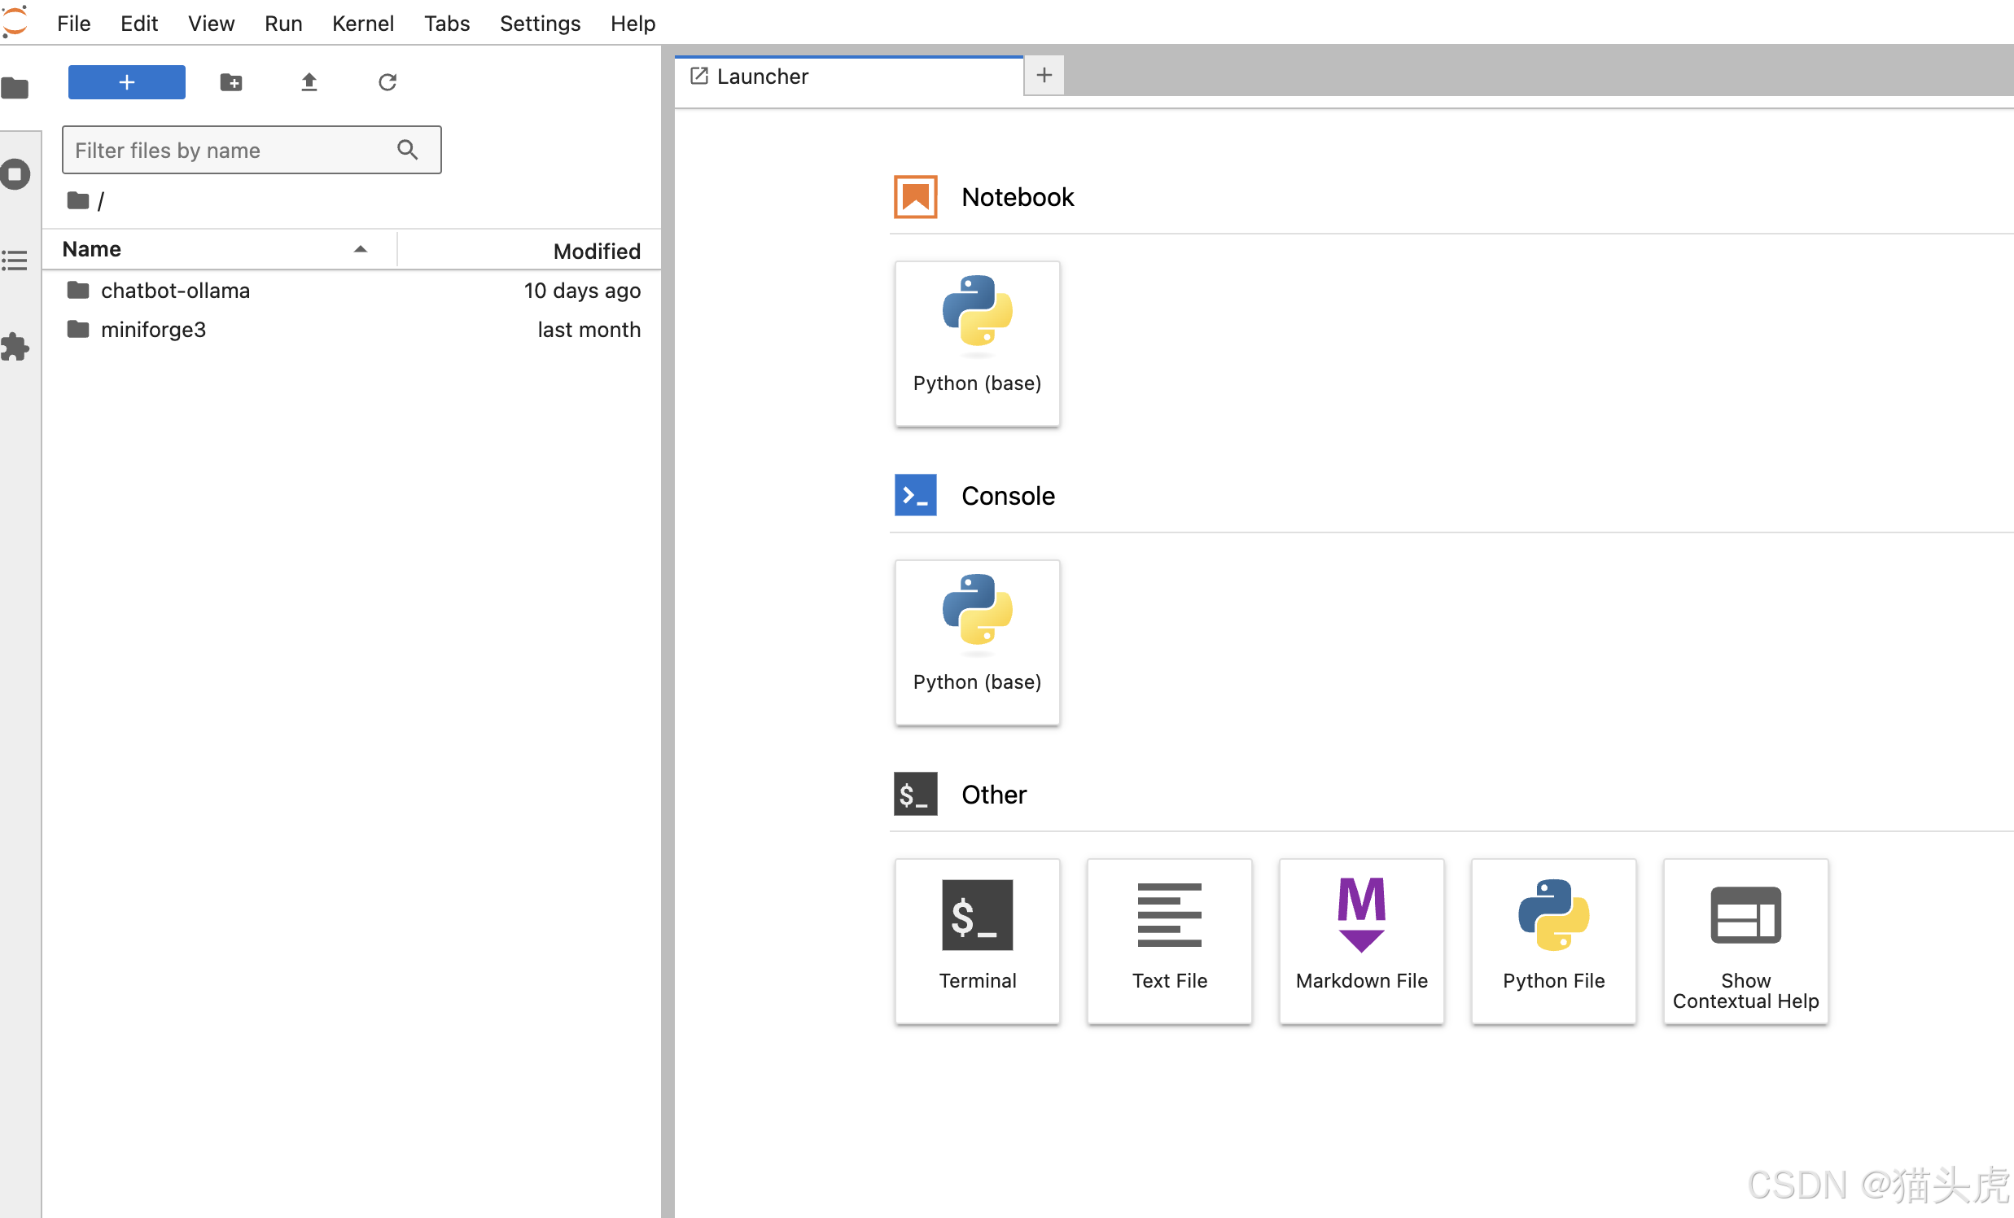Open Show Contextual Help
This screenshot has height=1218, width=2014.
[1745, 940]
